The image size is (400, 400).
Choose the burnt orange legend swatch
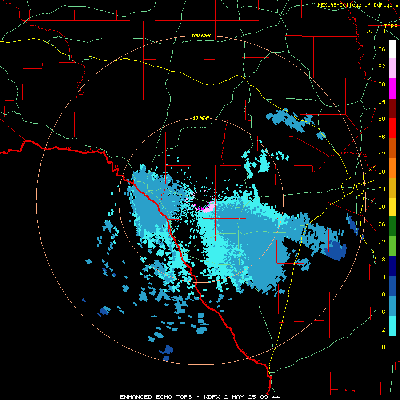point(392,148)
